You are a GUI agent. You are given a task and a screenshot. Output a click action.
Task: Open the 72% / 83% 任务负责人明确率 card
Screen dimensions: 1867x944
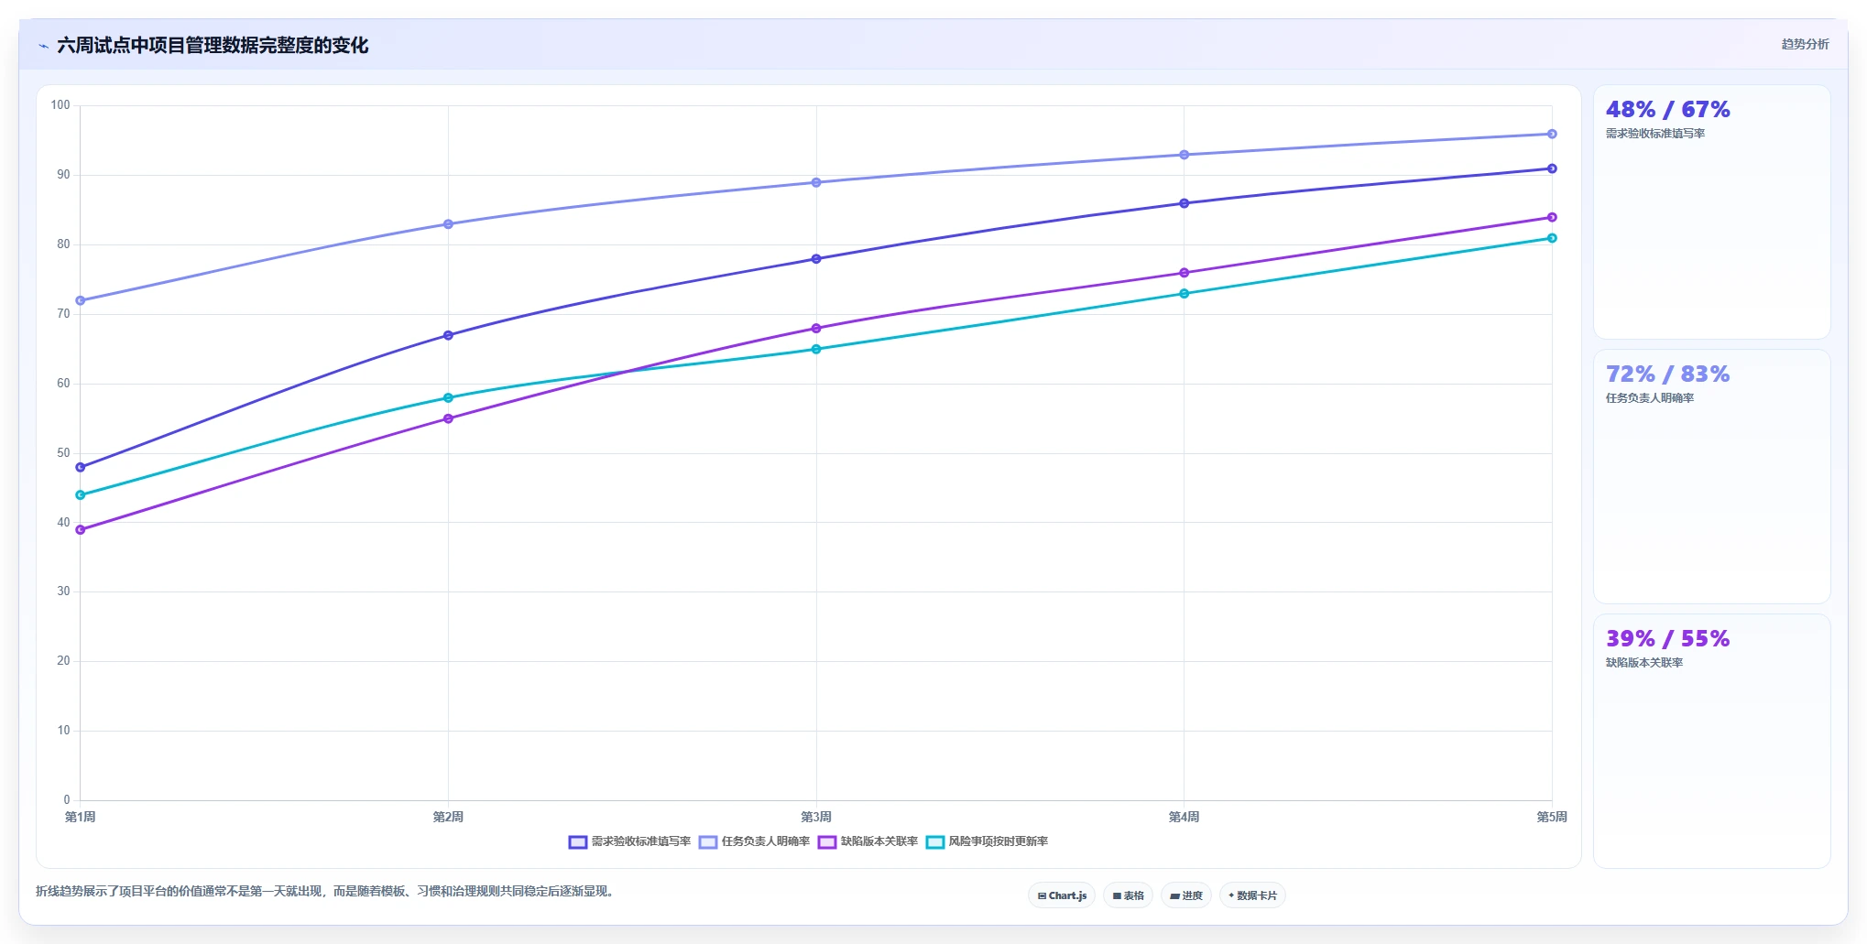tap(1711, 476)
